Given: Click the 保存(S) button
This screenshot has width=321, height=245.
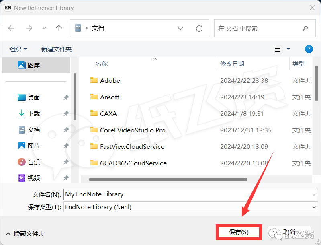Looking at the screenshot, I should pos(239,232).
